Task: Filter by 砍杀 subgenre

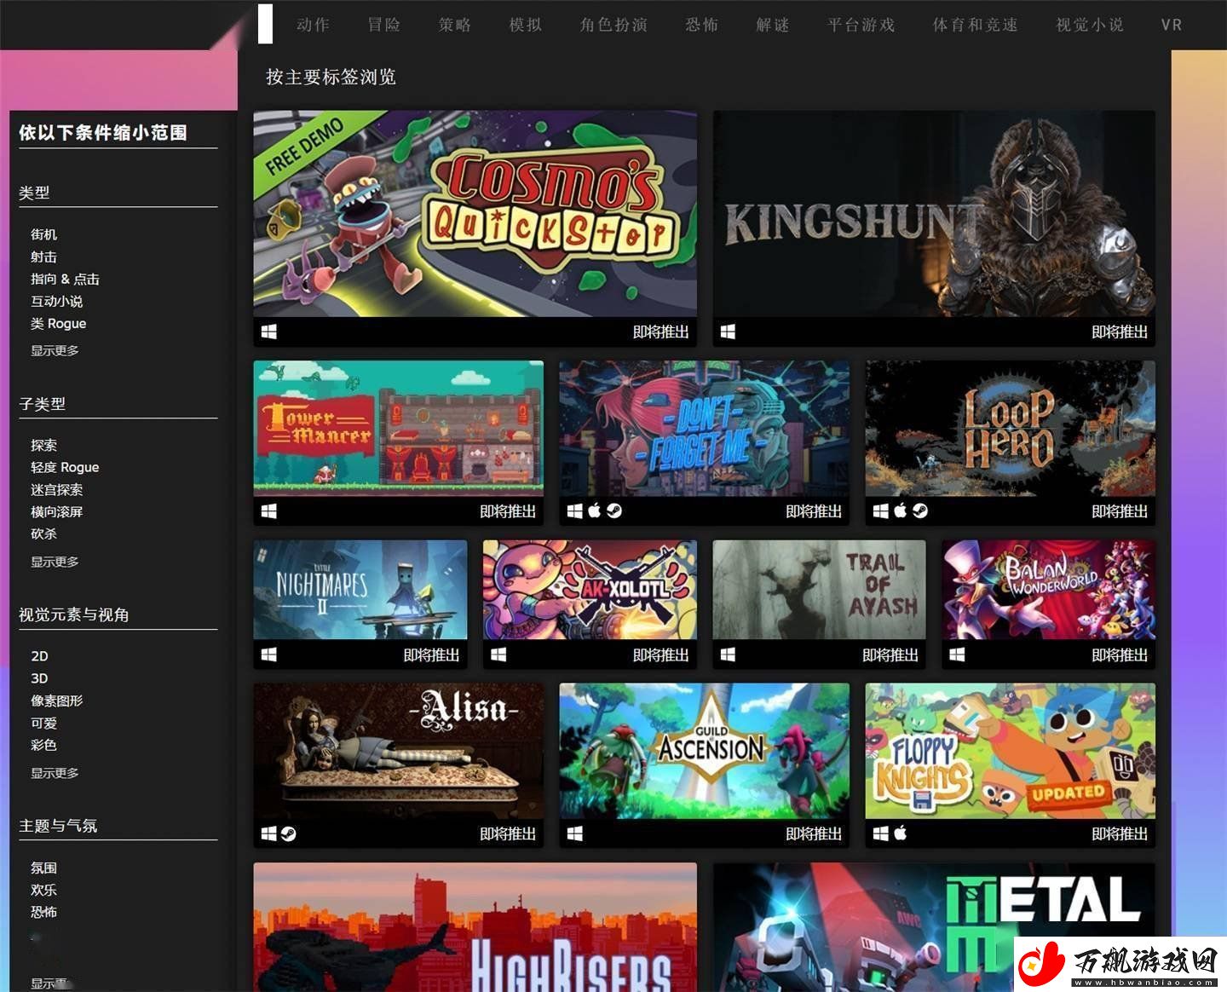Action: tap(44, 533)
